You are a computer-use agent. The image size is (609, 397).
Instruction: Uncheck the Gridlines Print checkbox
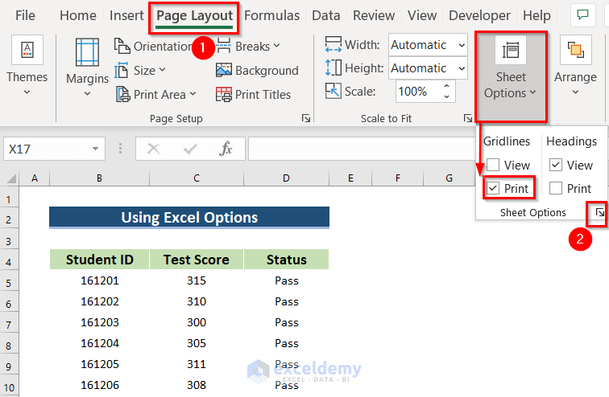point(493,189)
